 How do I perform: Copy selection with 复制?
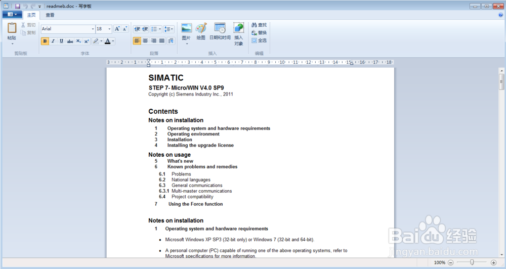pos(28,32)
